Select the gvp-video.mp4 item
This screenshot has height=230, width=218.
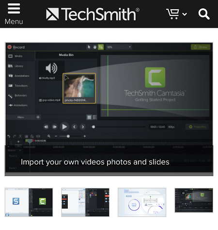pyautogui.click(x=50, y=100)
